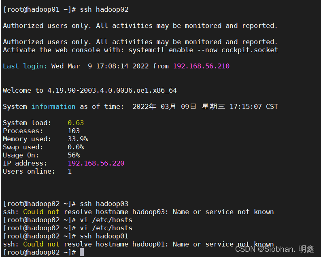Click the Usage On value 56%
Screen dimensions: 321x257
point(74,155)
